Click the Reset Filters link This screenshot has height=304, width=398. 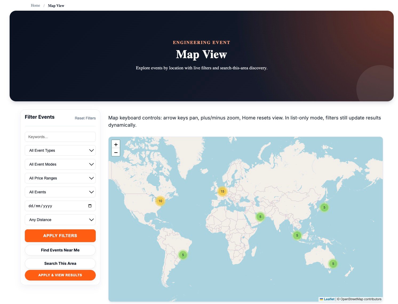pyautogui.click(x=85, y=118)
